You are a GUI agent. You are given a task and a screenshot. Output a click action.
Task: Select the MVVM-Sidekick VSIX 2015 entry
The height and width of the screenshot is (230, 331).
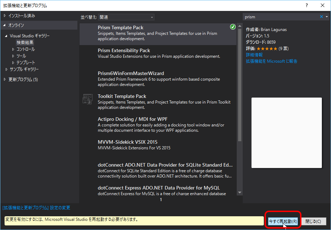pyautogui.click(x=158, y=148)
